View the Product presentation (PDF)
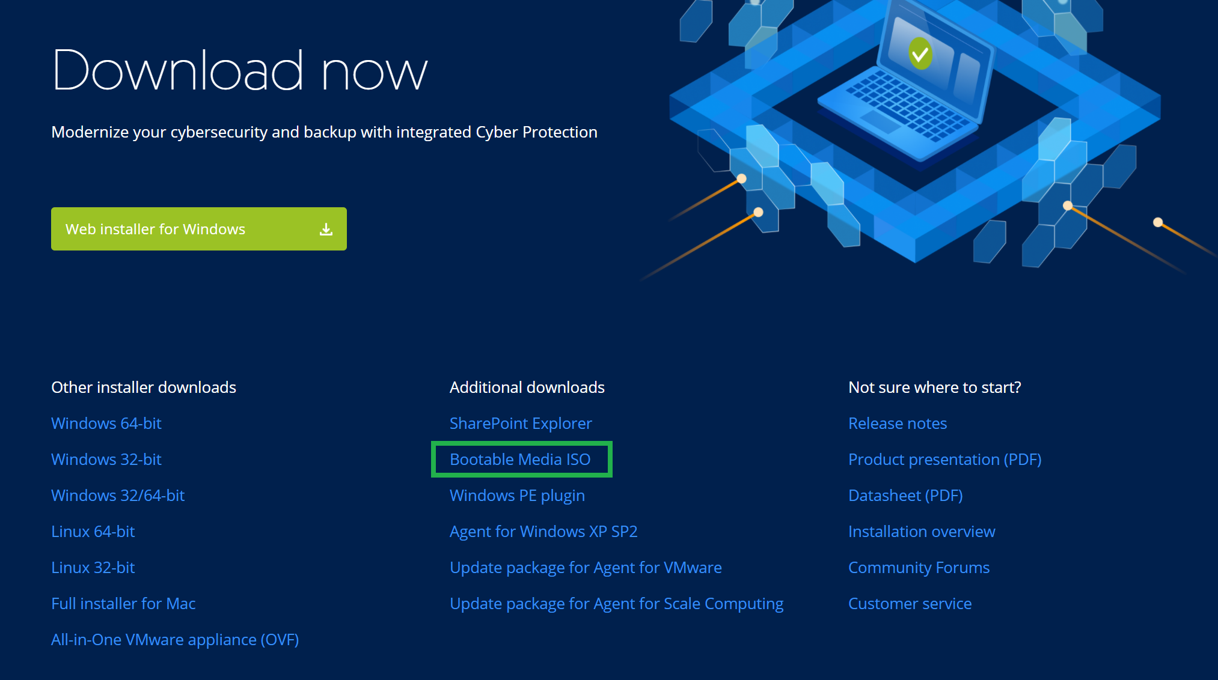This screenshot has height=680, width=1218. [x=944, y=460]
